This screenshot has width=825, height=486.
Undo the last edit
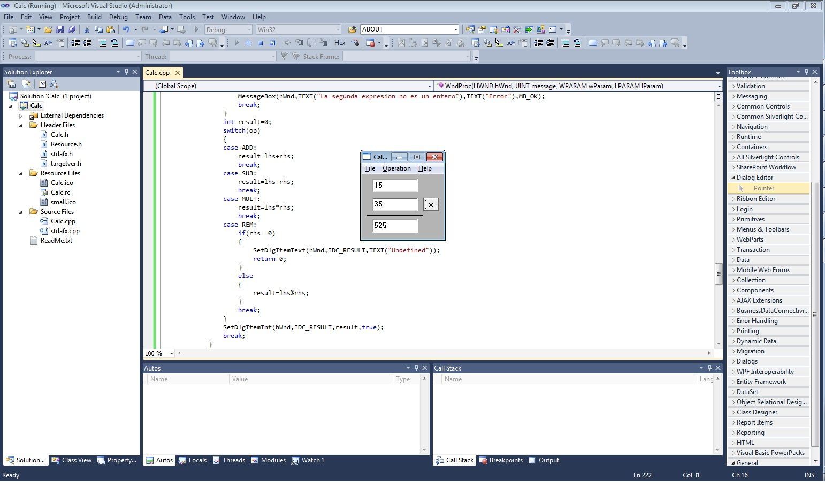click(127, 29)
